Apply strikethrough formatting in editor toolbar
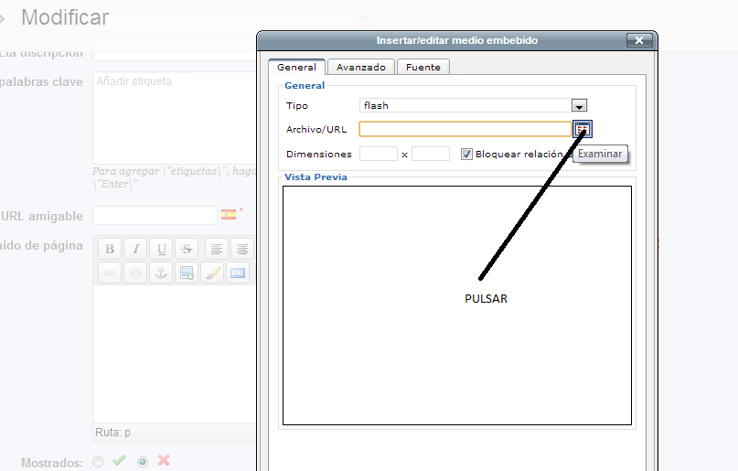This screenshot has width=738, height=471. coord(187,249)
